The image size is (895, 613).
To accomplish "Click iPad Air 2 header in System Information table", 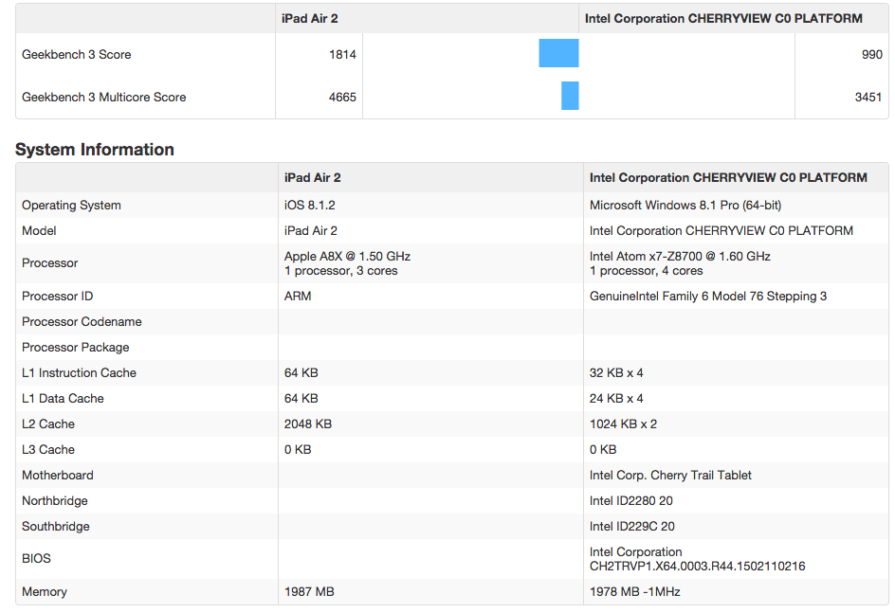I will (313, 177).
